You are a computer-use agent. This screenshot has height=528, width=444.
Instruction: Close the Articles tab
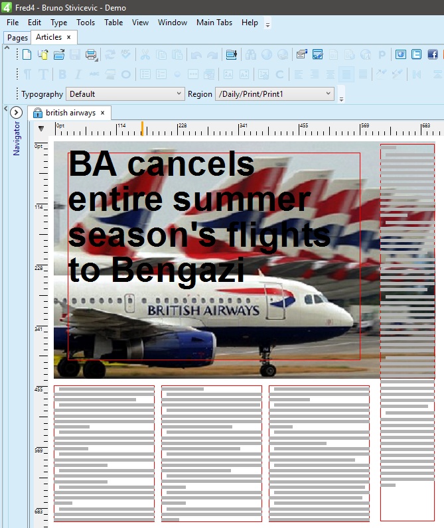[69, 37]
